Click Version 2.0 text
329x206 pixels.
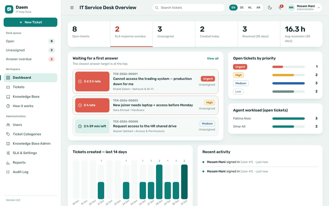click(13, 200)
